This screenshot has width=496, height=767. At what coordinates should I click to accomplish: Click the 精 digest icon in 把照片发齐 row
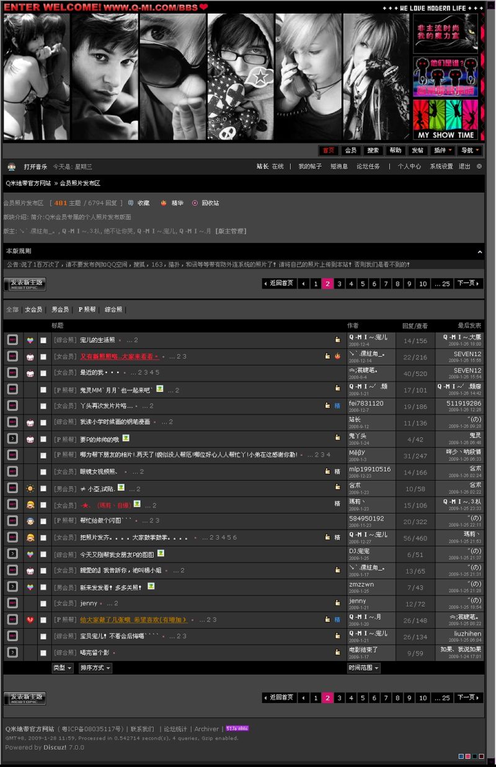pos(337,537)
